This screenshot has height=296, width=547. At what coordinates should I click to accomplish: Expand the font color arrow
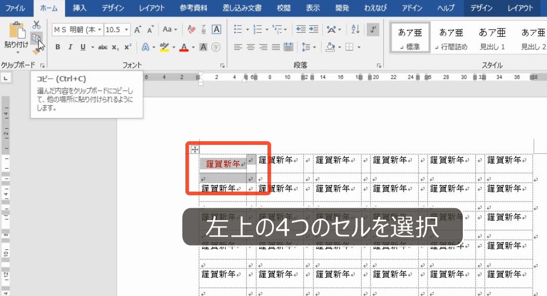[x=193, y=47]
